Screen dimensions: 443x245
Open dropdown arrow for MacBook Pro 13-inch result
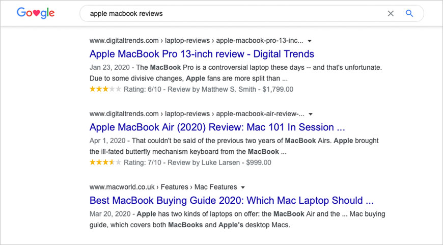click(x=310, y=41)
